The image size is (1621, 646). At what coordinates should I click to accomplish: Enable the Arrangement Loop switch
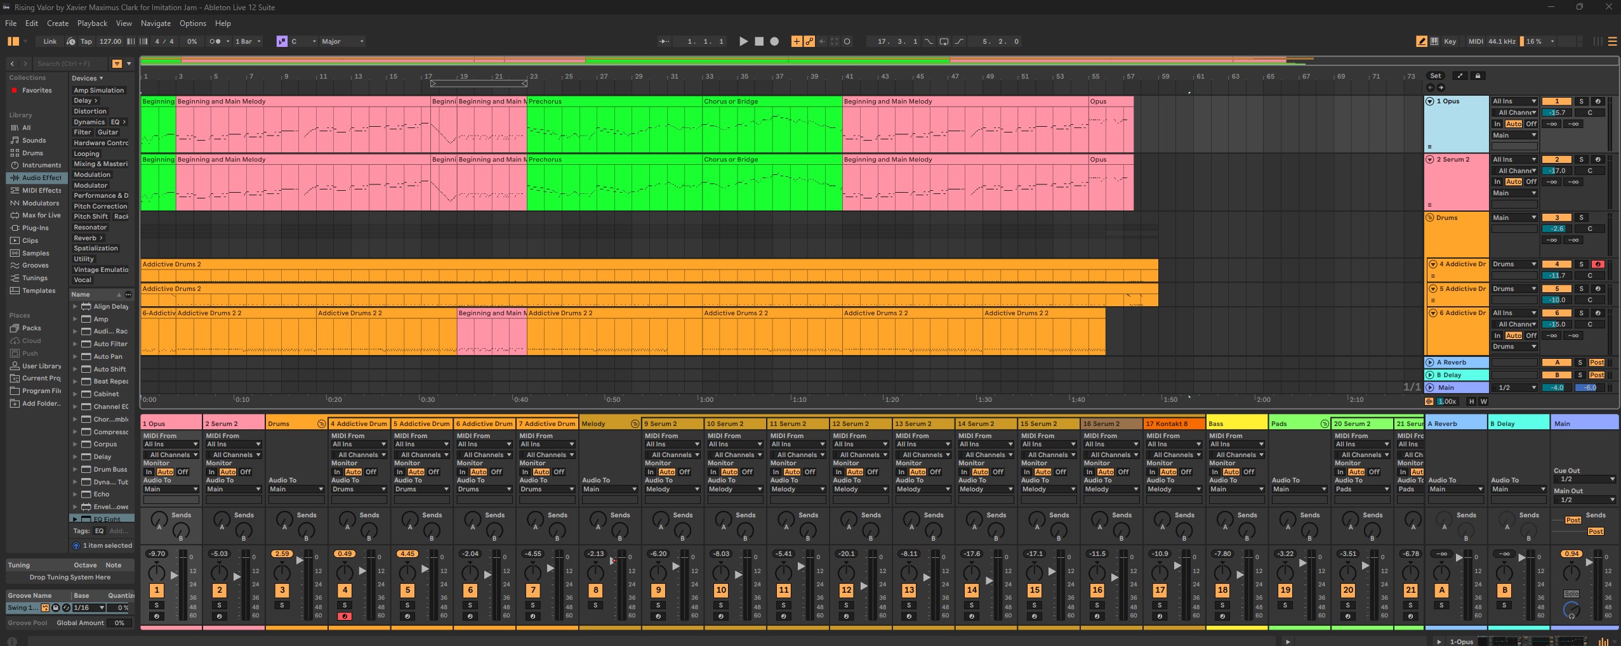click(944, 42)
